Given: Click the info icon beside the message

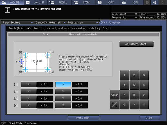Looking at the screenshot, I should [7, 10].
